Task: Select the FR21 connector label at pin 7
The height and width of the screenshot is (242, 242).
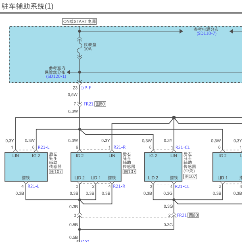Action: click(88, 104)
